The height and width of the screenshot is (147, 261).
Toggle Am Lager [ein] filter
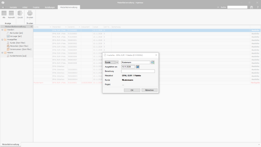coord(14,36)
